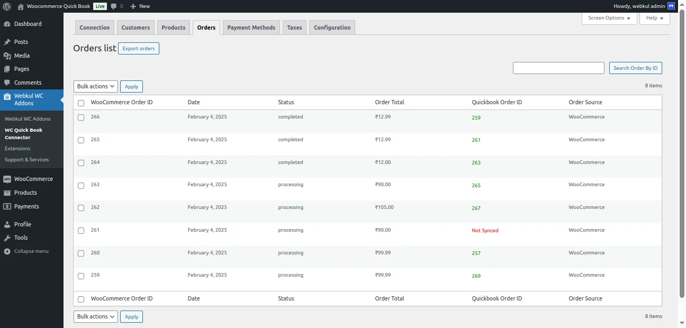
Task: Click the Collapse menu arrow icon
Action: click(x=7, y=251)
